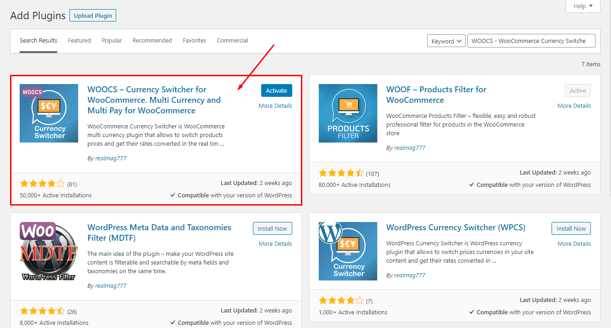
Task: Click the WPCS star rating with (7)
Action: pyautogui.click(x=346, y=301)
